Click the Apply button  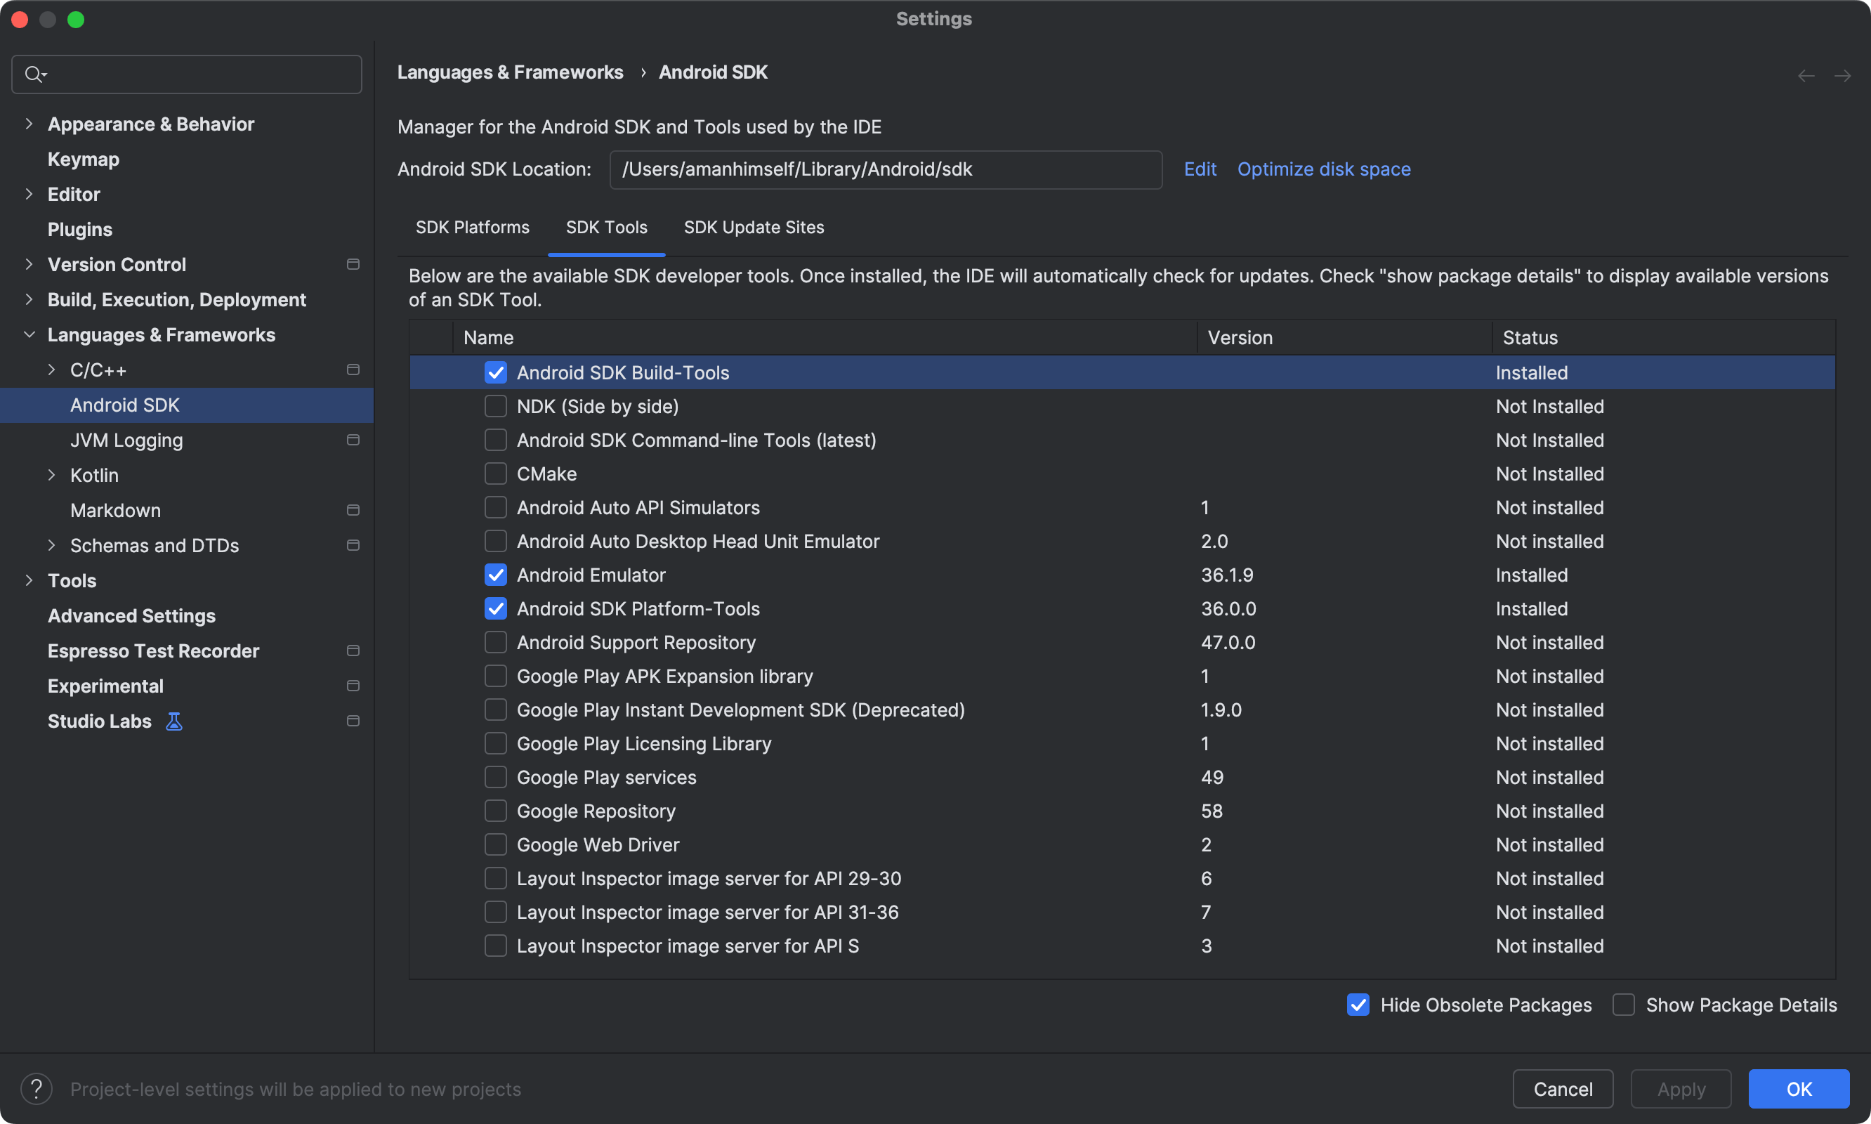[1680, 1088]
